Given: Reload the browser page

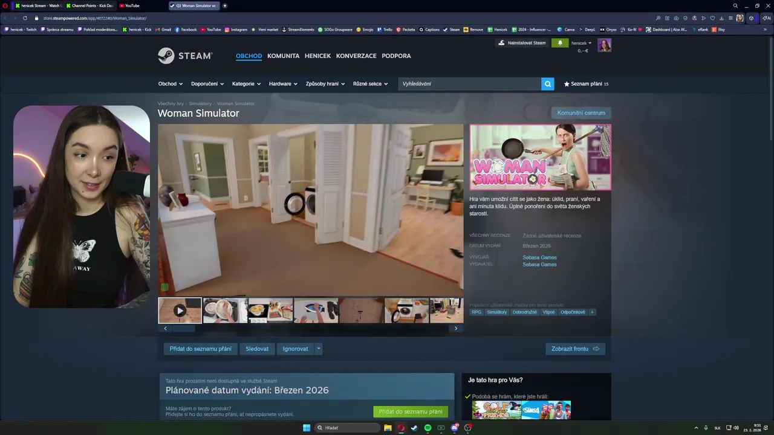Looking at the screenshot, I should [25, 18].
